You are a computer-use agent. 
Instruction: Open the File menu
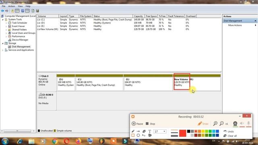(4, 6)
